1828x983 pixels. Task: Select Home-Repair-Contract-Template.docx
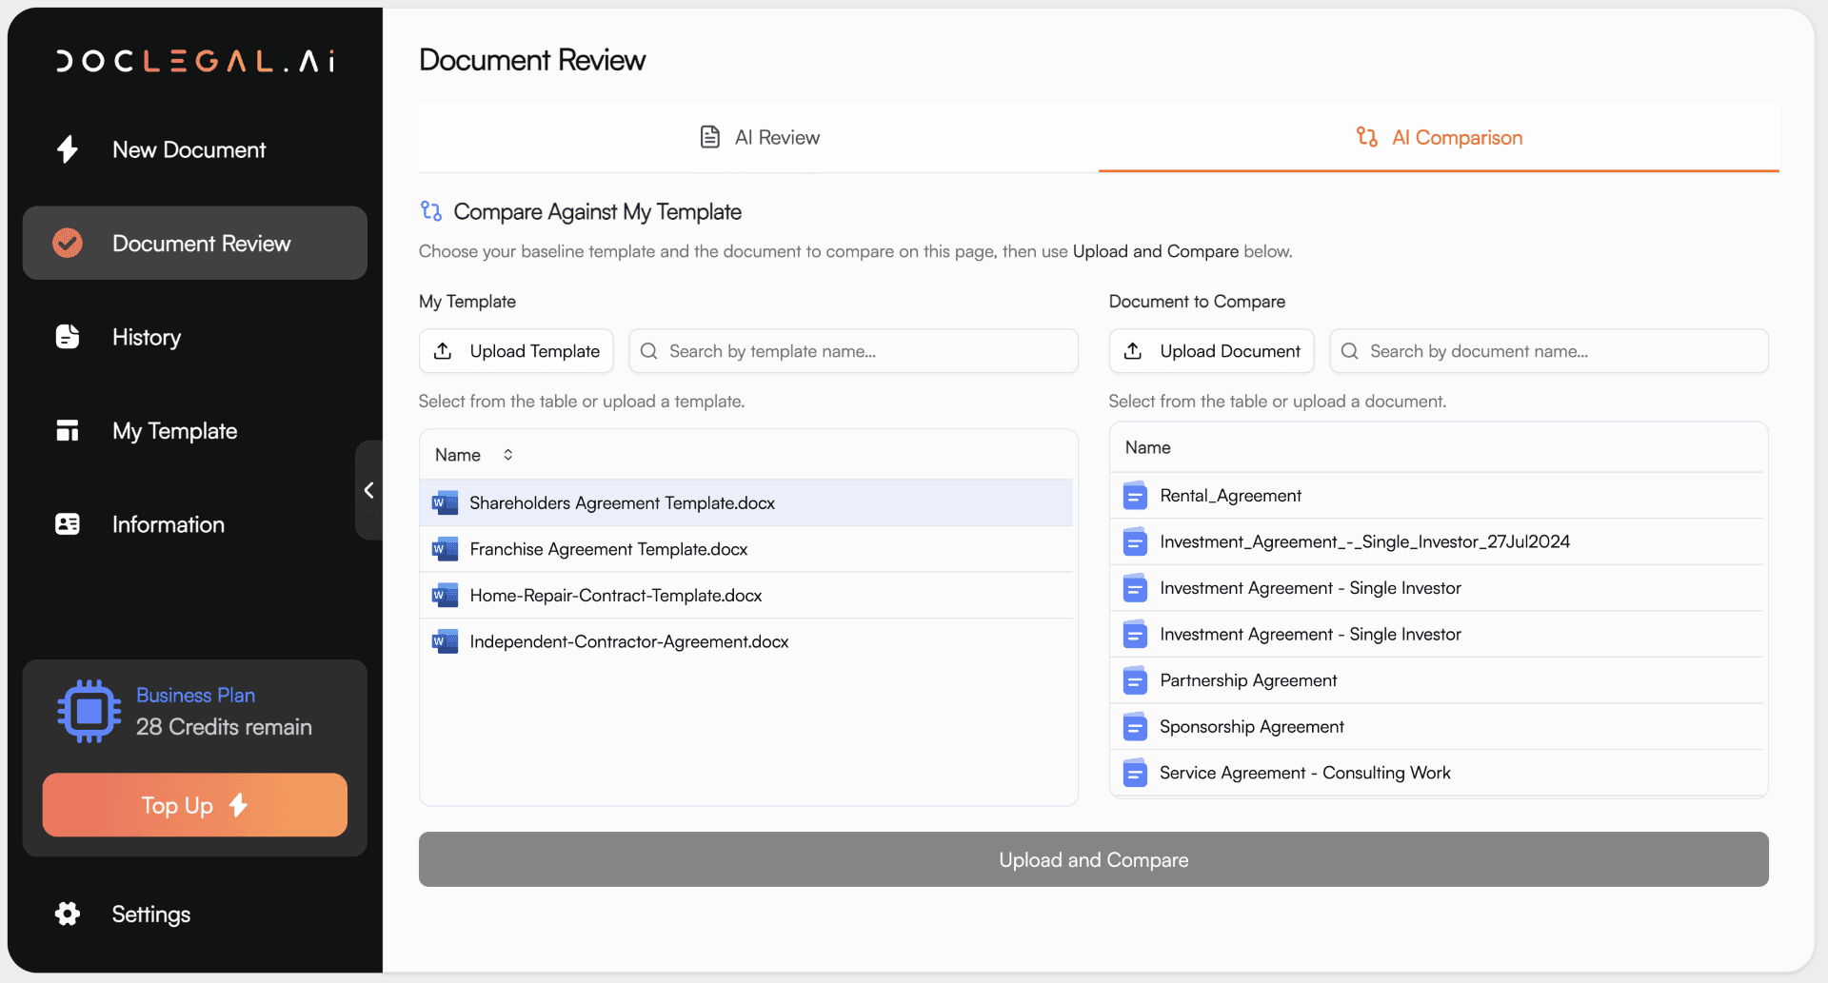746,596
